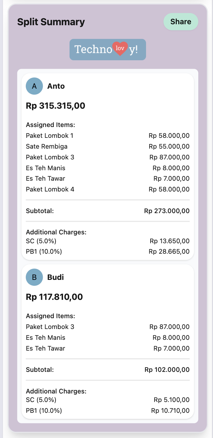Click the Technology app logo banner
Image resolution: width=213 pixels, height=438 pixels.
coord(107,49)
